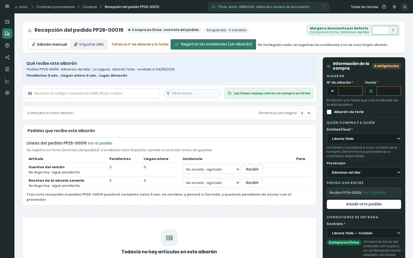
Task: Click the warning triangle next to the title
Action: pyautogui.click(x=30, y=30)
